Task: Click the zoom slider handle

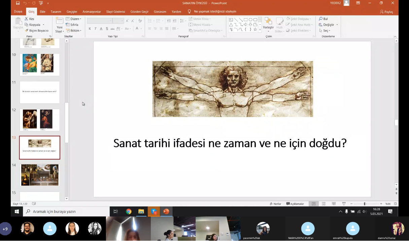Action: pyautogui.click(x=365, y=204)
